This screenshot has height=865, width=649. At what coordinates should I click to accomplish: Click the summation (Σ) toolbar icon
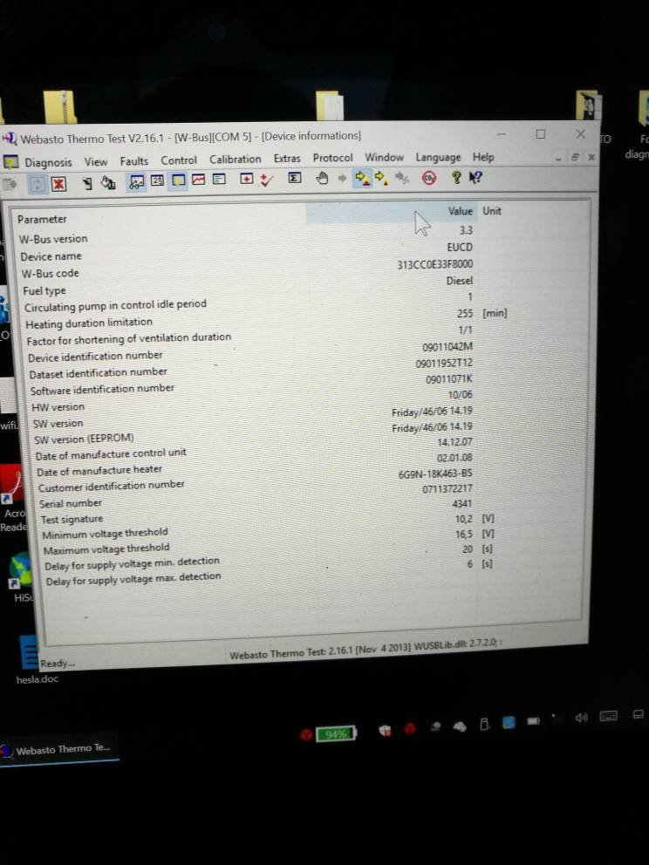295,179
